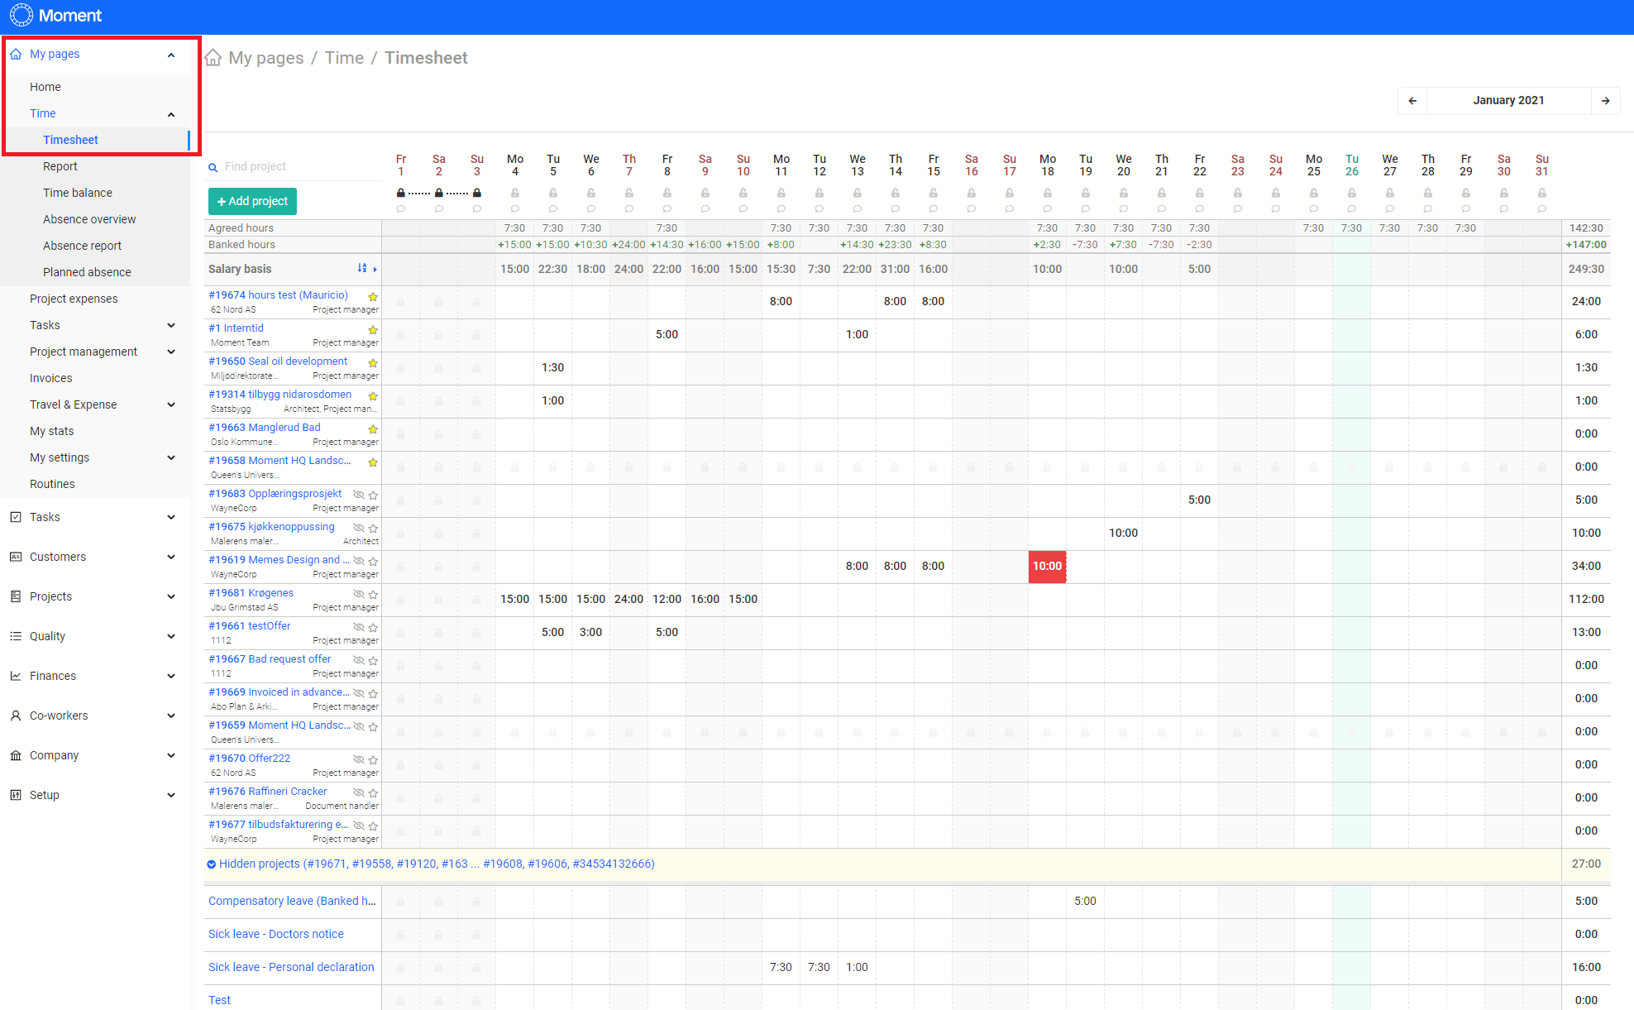Viewport: 1634px width, 1010px height.
Task: Click the lock icon under Saturday 2
Action: tap(439, 193)
